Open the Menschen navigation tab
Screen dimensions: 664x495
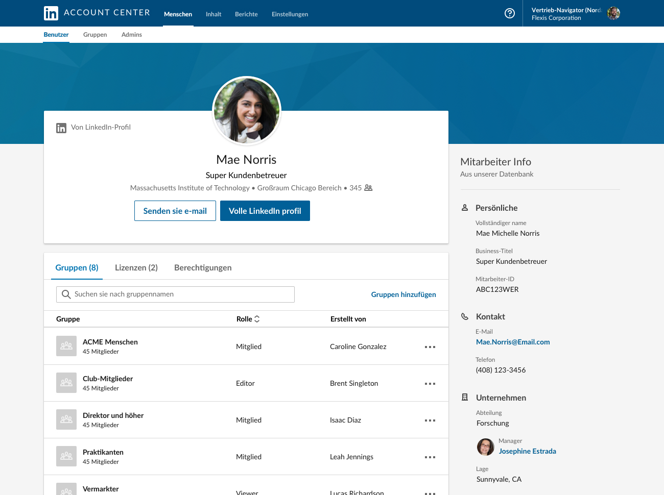click(178, 14)
